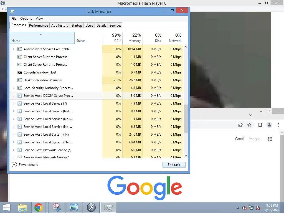The height and width of the screenshot is (213, 284).
Task: Click Task Manager taskbar icon
Action: (x=108, y=207)
